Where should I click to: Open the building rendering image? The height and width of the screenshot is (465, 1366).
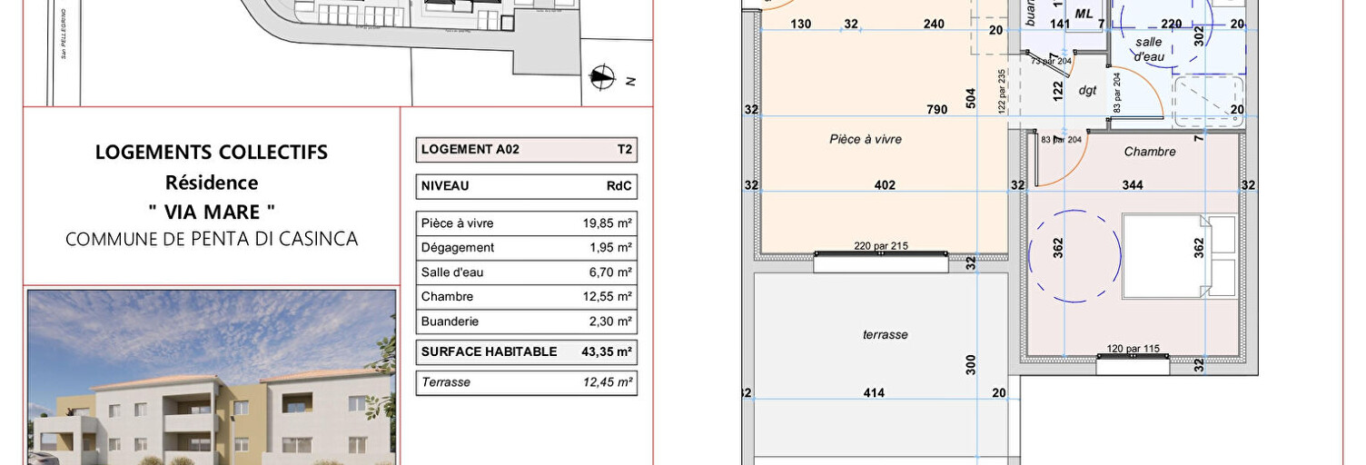212,377
